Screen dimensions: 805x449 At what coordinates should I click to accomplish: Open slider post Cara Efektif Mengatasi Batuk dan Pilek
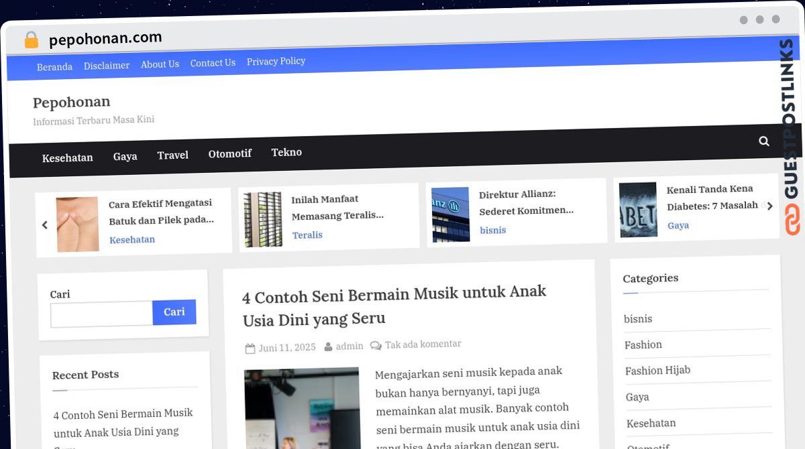(161, 211)
